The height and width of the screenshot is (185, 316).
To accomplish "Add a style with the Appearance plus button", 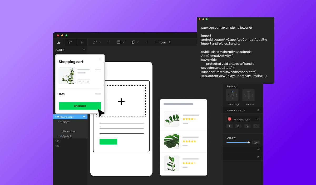I will 229,126.
